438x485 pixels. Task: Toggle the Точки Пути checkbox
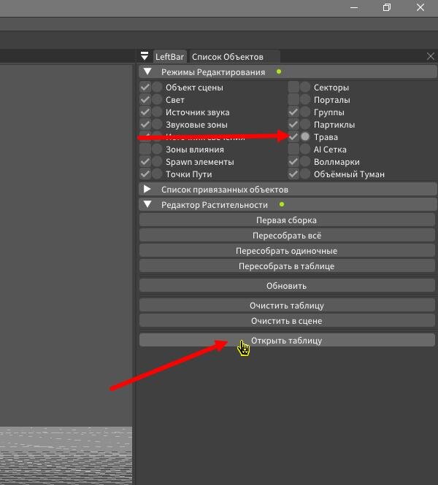tap(145, 174)
